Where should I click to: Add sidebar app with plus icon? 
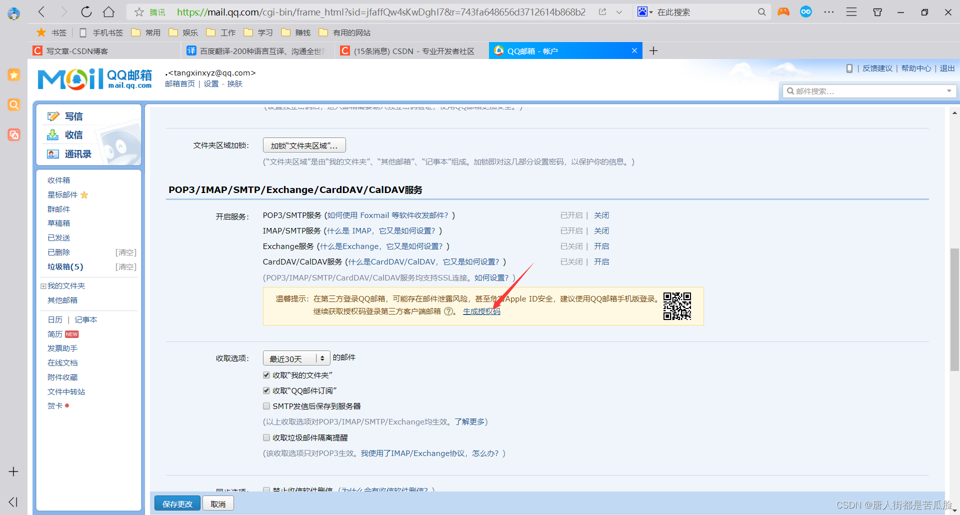point(13,471)
